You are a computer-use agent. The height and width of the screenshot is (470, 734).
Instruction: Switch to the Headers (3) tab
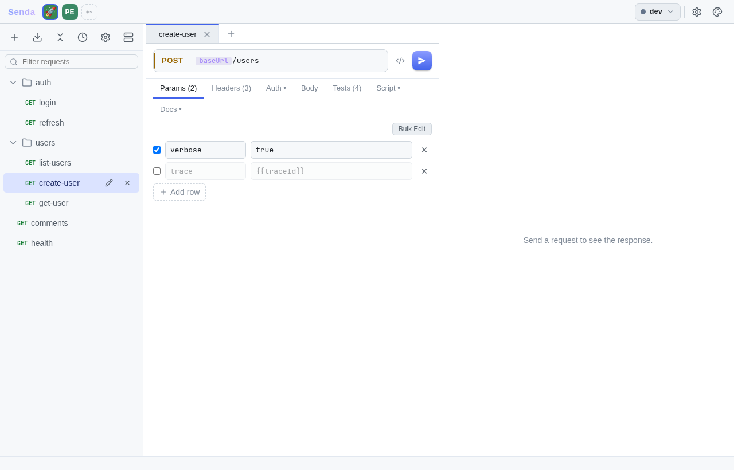(232, 88)
